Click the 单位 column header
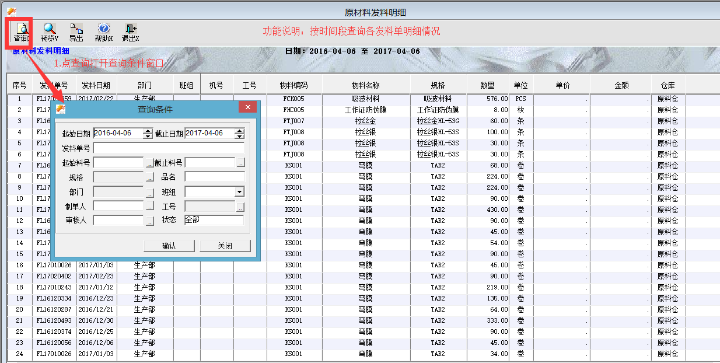Screen dimensions: 720x363 coord(521,85)
